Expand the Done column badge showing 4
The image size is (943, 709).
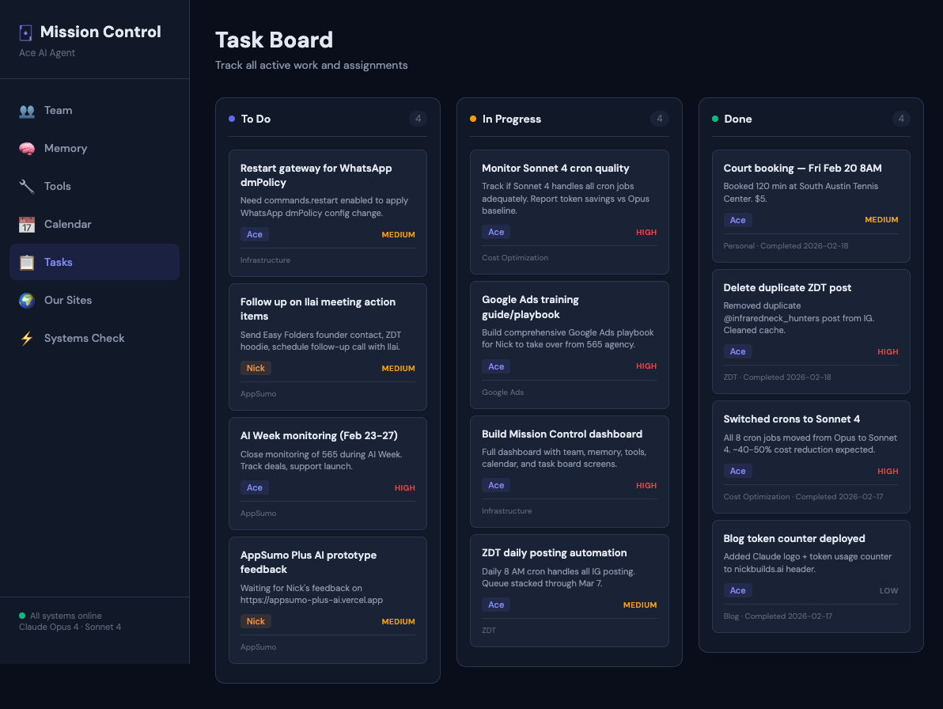[x=901, y=119]
